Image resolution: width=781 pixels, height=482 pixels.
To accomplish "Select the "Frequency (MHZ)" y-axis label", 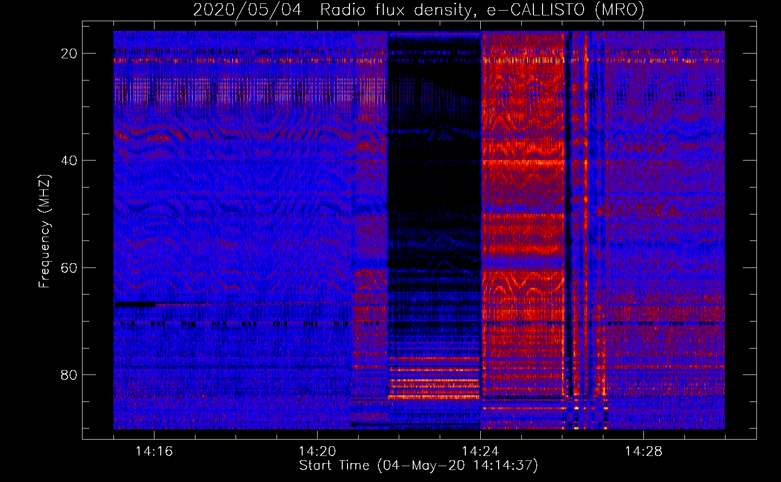I will (44, 231).
